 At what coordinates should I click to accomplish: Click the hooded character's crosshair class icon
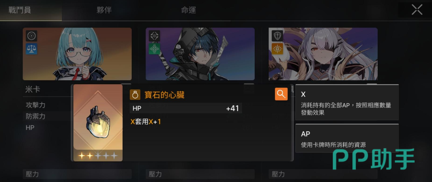pyautogui.click(x=154, y=36)
